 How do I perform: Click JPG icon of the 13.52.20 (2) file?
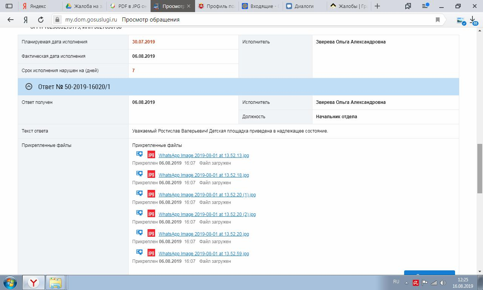click(x=151, y=213)
